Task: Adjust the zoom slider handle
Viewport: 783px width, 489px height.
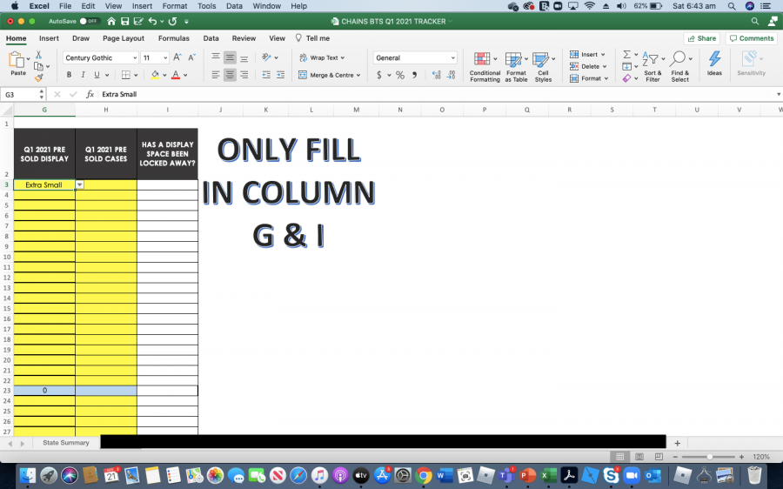Action: click(710, 457)
